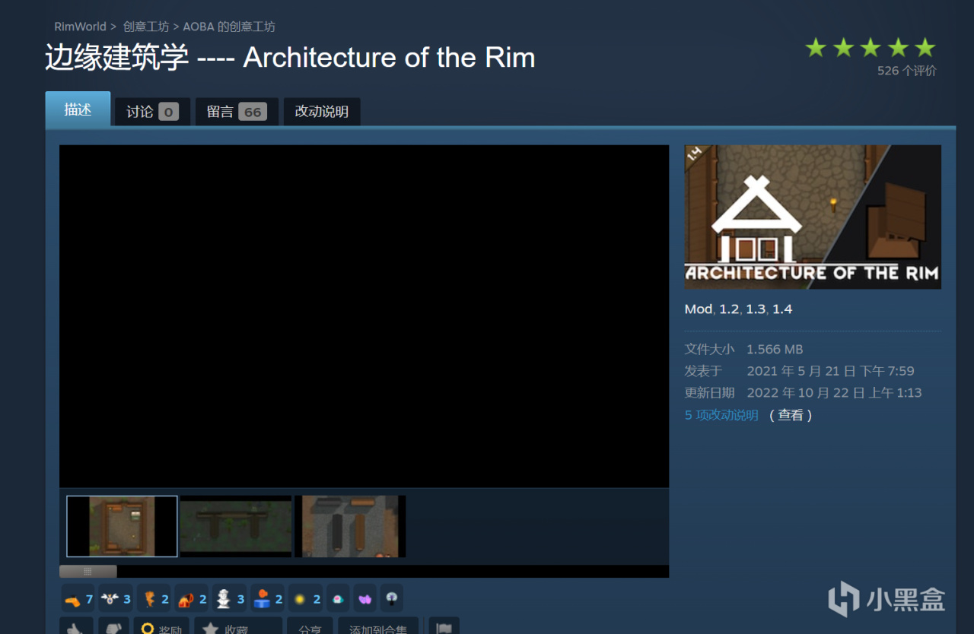Click the white bust statue award badge
This screenshot has height=634, width=974.
coord(231,599)
